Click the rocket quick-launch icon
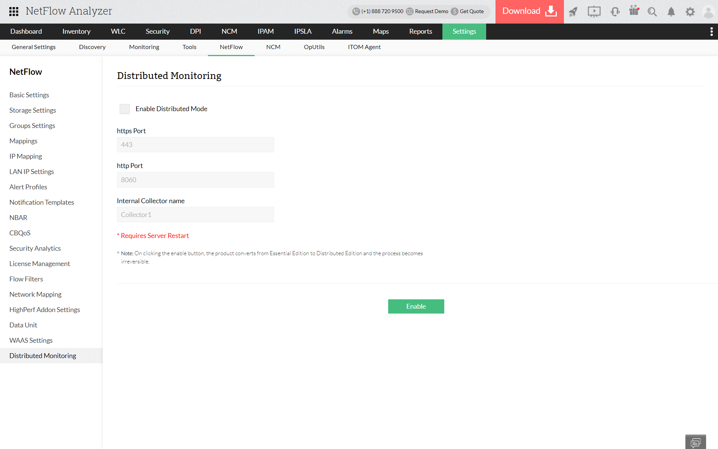This screenshot has width=718, height=449. [574, 12]
